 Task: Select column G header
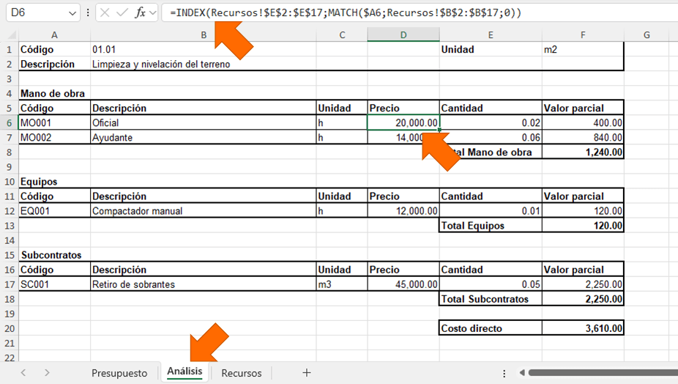coord(647,35)
